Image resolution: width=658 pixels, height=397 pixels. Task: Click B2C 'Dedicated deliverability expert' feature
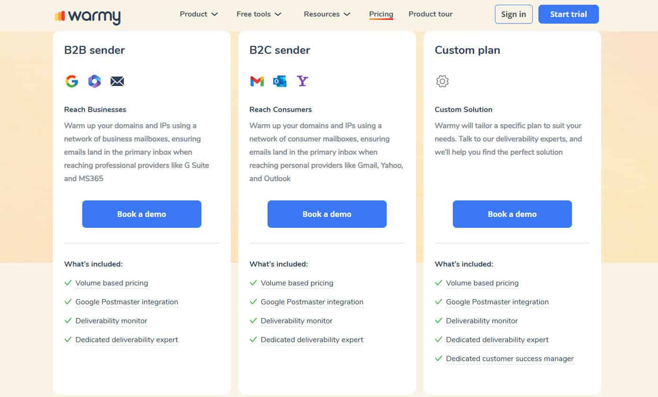(312, 340)
